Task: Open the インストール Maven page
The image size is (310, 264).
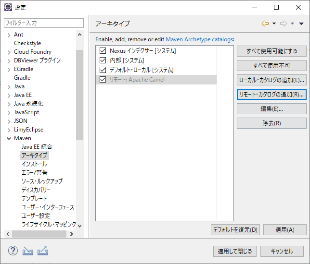Action: click(x=34, y=164)
